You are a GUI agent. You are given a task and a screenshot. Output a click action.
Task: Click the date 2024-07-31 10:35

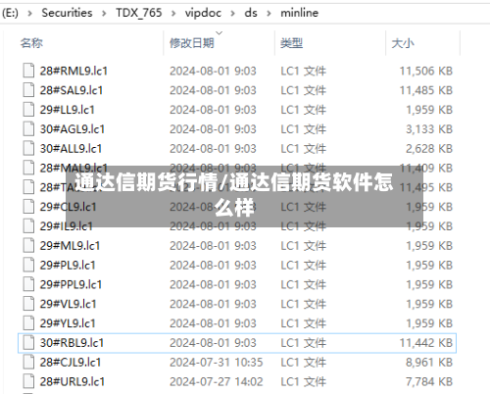click(217, 363)
